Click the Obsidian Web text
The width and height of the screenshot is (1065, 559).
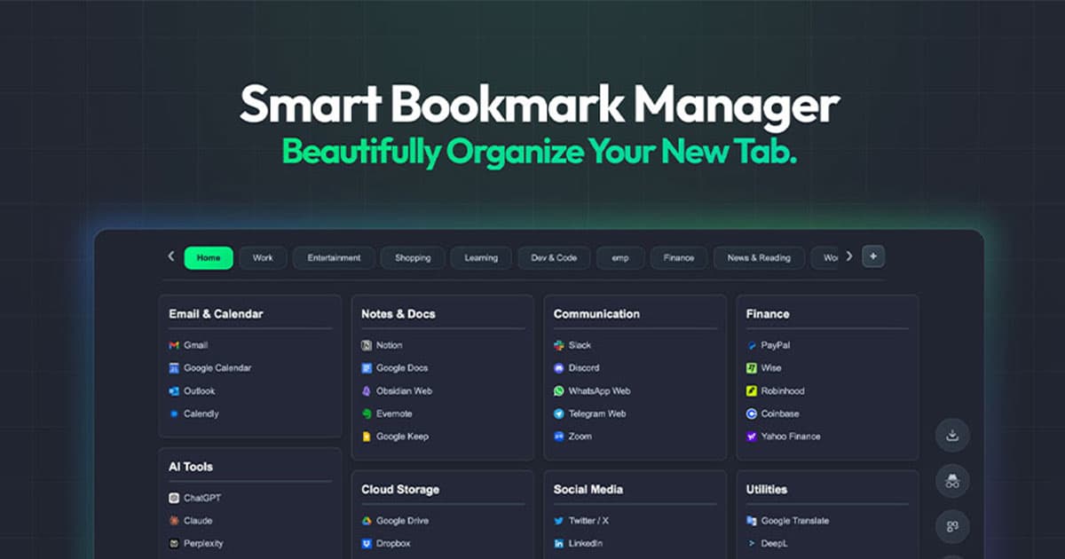404,391
